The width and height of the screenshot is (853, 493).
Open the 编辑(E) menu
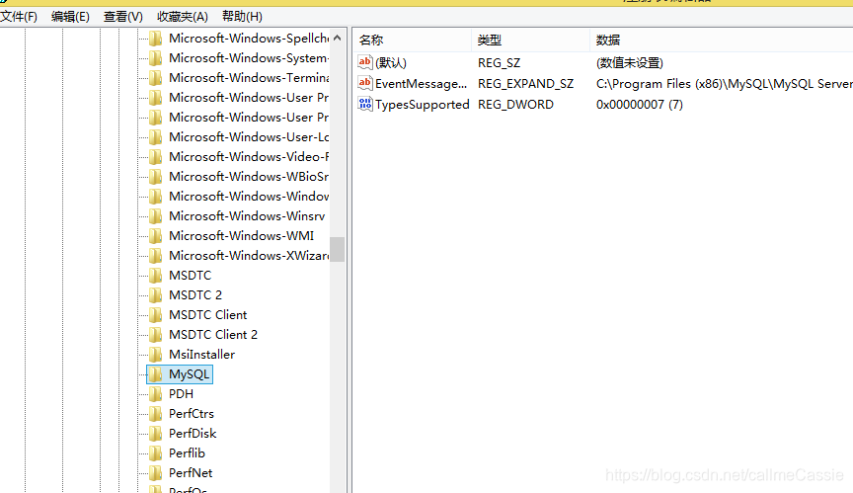point(70,17)
